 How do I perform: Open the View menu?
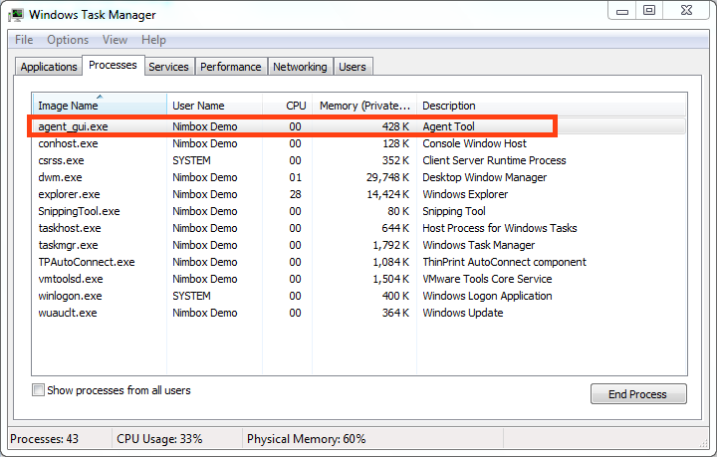tap(115, 40)
